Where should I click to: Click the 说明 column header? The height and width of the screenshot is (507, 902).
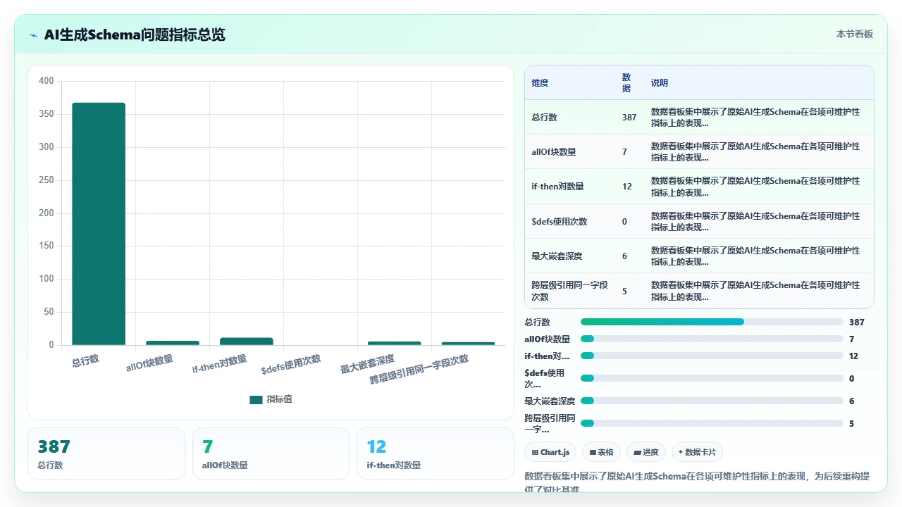(x=660, y=83)
